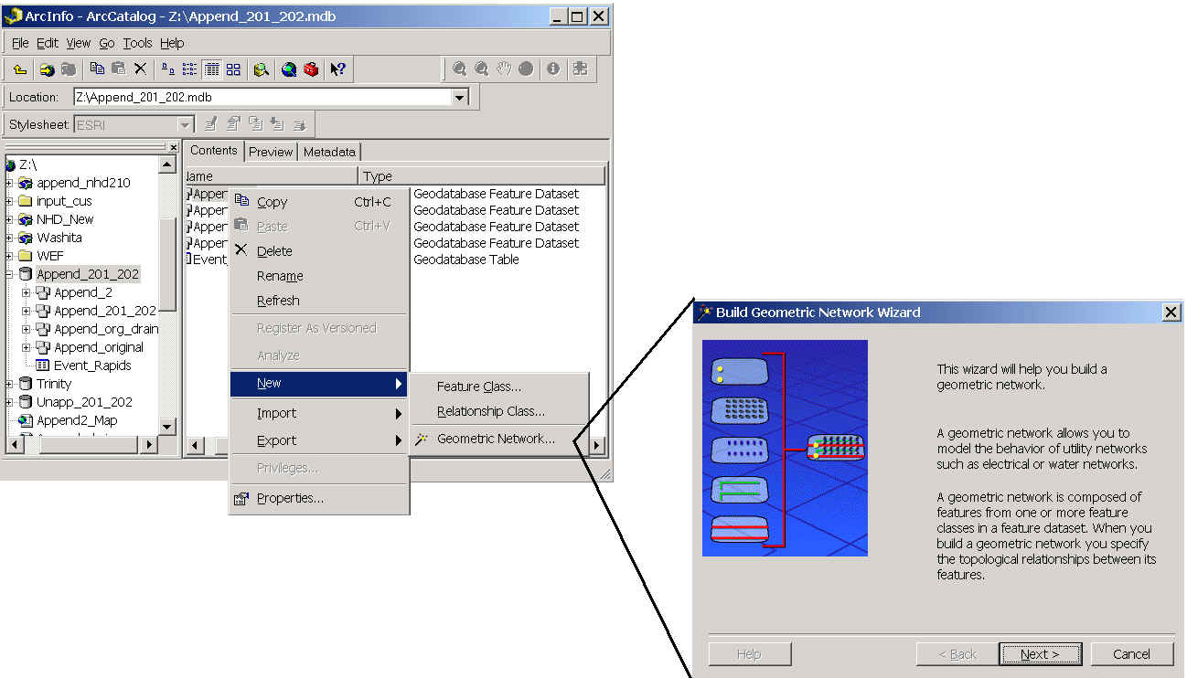Expand the Trinity geodatabase node
Viewport: 1187px width, 678px height.
[9, 384]
